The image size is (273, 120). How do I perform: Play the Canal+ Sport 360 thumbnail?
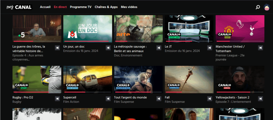pyautogui.click(x=189, y=29)
